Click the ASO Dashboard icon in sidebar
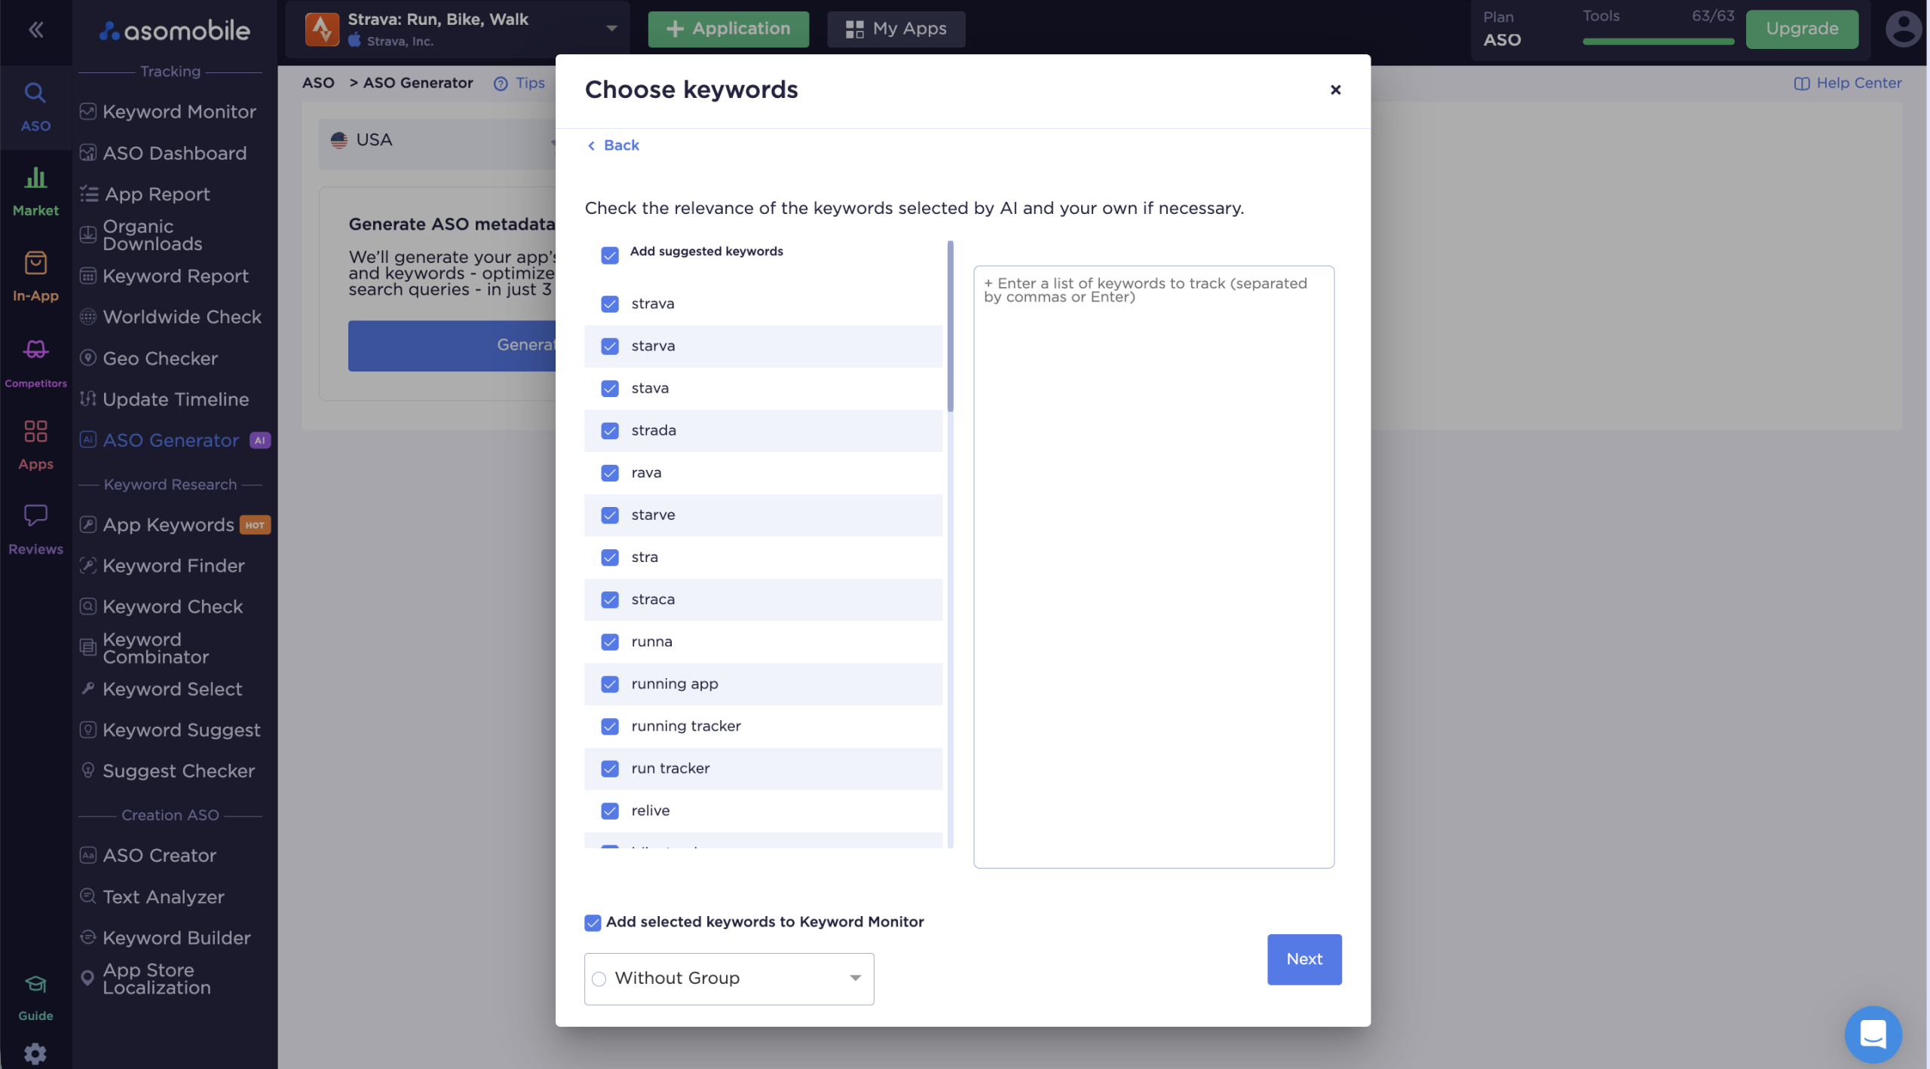 pyautogui.click(x=88, y=153)
